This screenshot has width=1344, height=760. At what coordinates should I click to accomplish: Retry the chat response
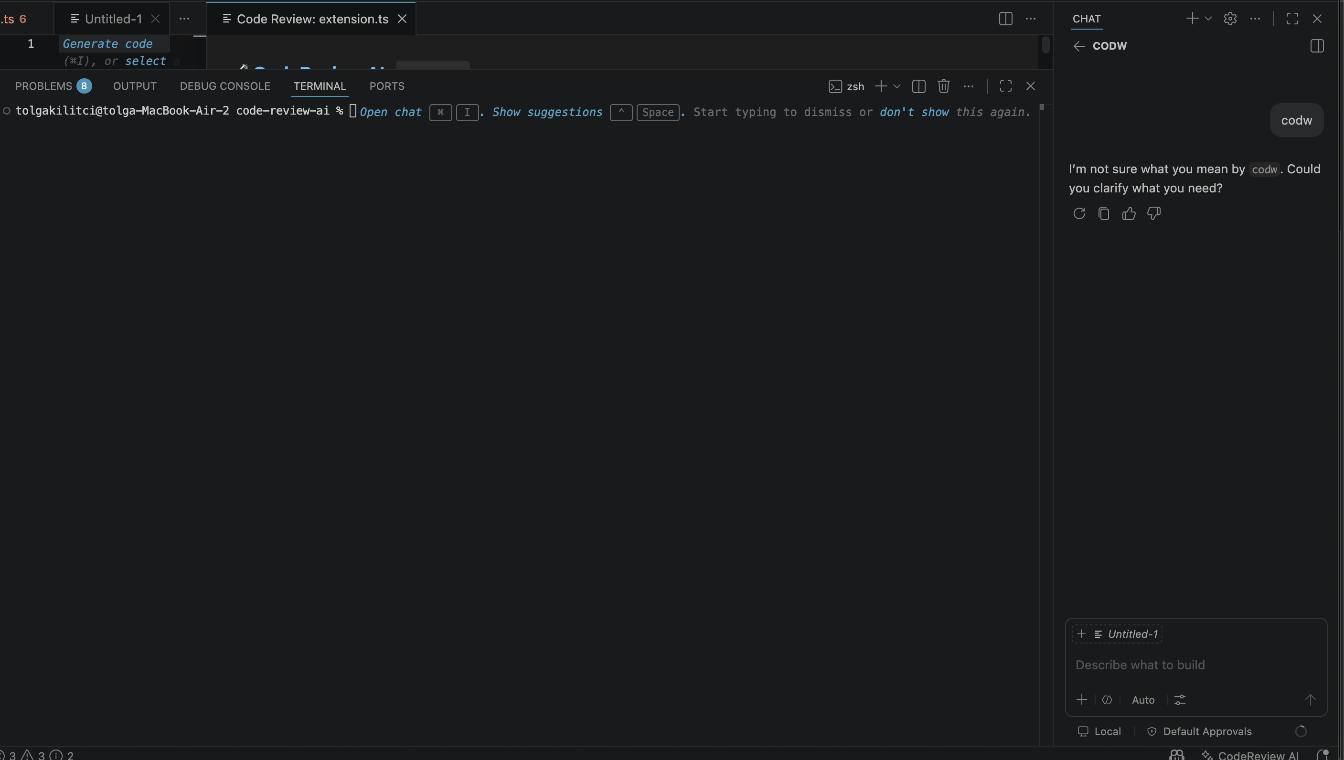[x=1079, y=213]
